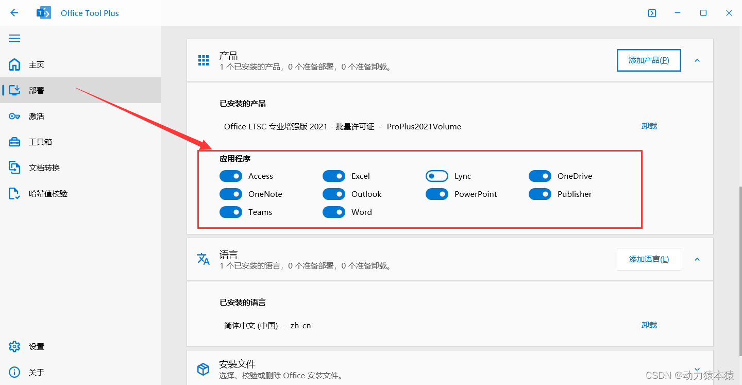Open the 文档转换 page
742x385 pixels.
80,168
